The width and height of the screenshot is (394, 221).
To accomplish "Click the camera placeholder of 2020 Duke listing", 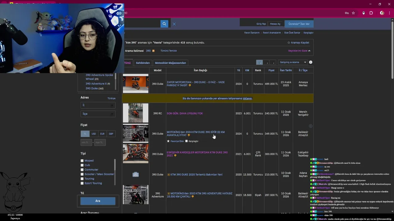I will pyautogui.click(x=135, y=174).
